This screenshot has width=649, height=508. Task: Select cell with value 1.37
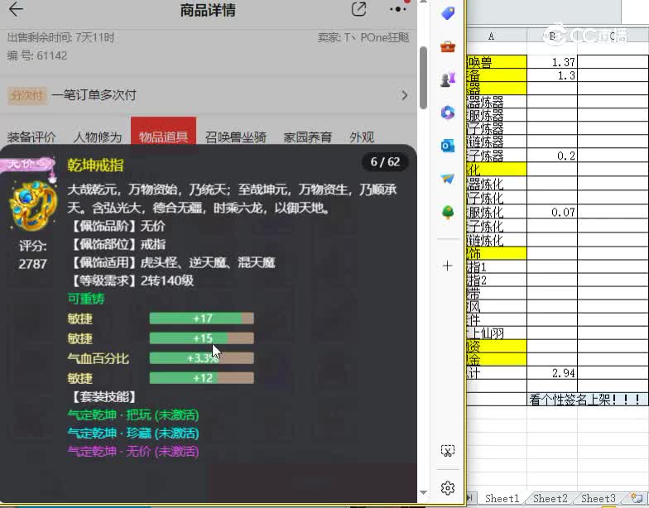tap(551, 62)
